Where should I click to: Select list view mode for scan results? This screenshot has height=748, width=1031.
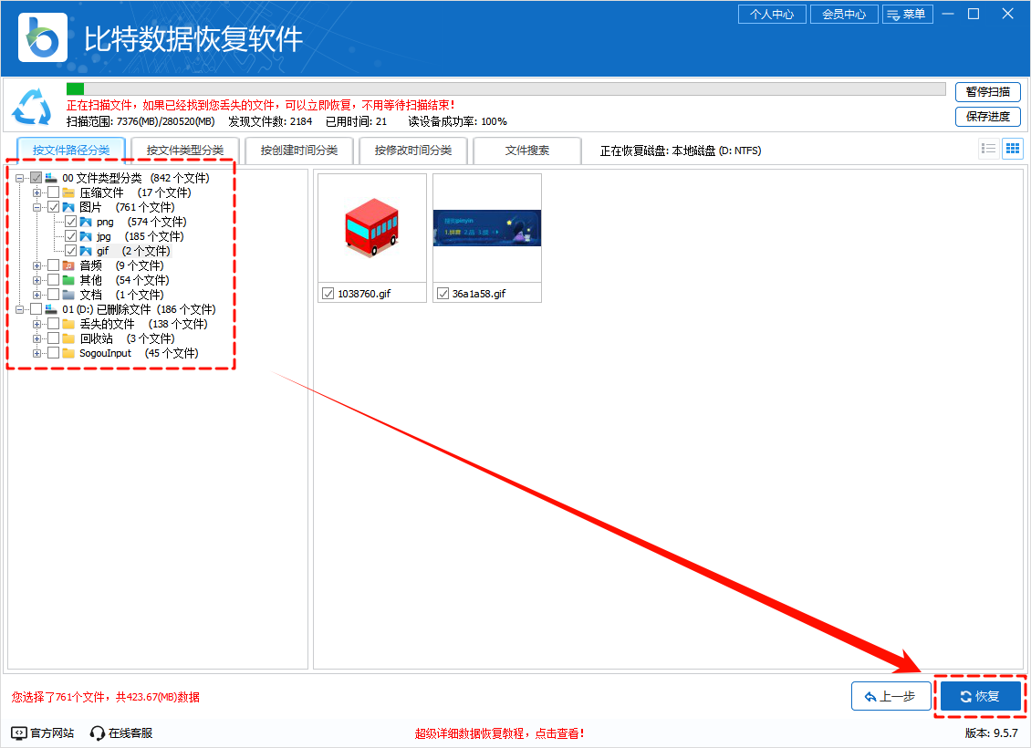(987, 148)
